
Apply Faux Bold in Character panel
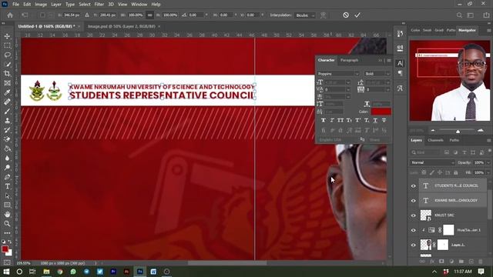click(x=324, y=120)
